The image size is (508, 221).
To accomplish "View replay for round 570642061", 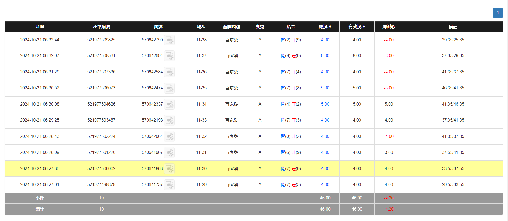I will 169,137.
